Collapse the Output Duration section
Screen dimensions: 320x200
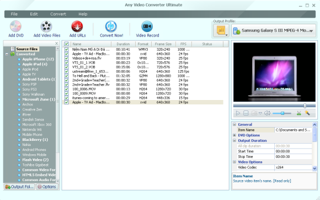pos(234,140)
